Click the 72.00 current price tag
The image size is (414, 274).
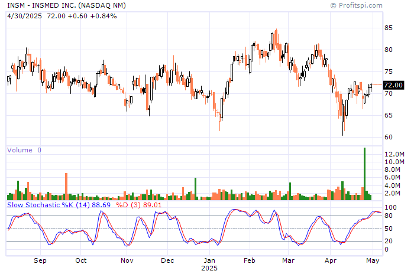(393, 85)
